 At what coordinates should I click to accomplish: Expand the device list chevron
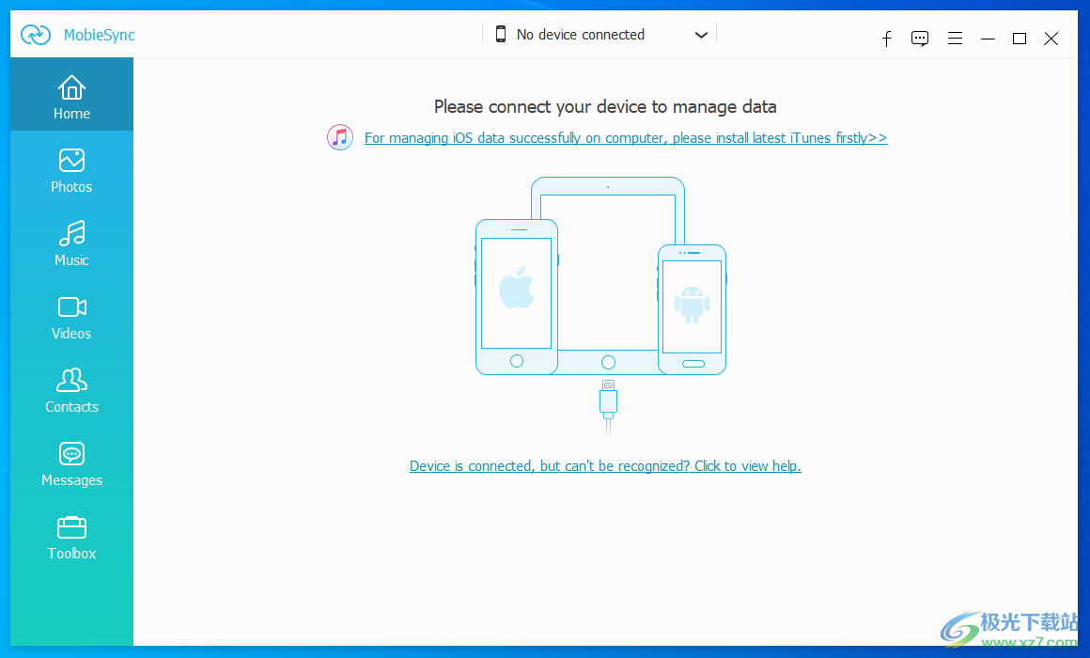[701, 34]
